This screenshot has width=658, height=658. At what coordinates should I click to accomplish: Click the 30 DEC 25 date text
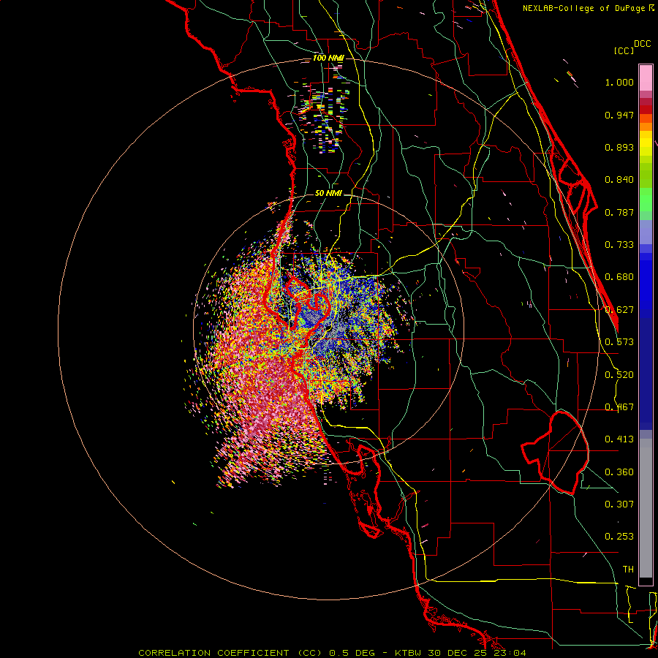(458, 653)
